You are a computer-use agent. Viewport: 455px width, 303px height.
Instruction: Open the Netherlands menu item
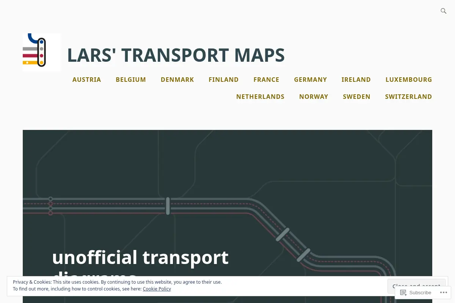coord(260,97)
